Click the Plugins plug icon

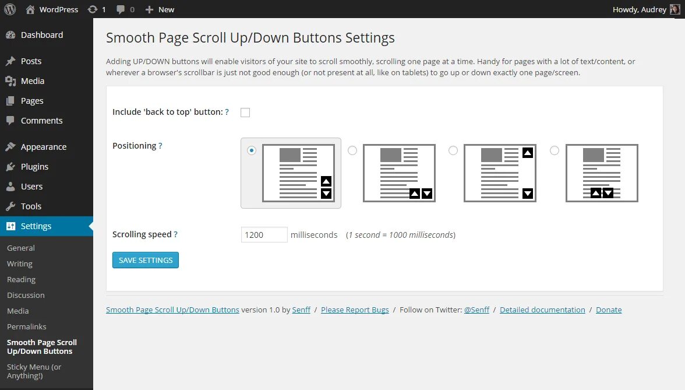pos(10,167)
